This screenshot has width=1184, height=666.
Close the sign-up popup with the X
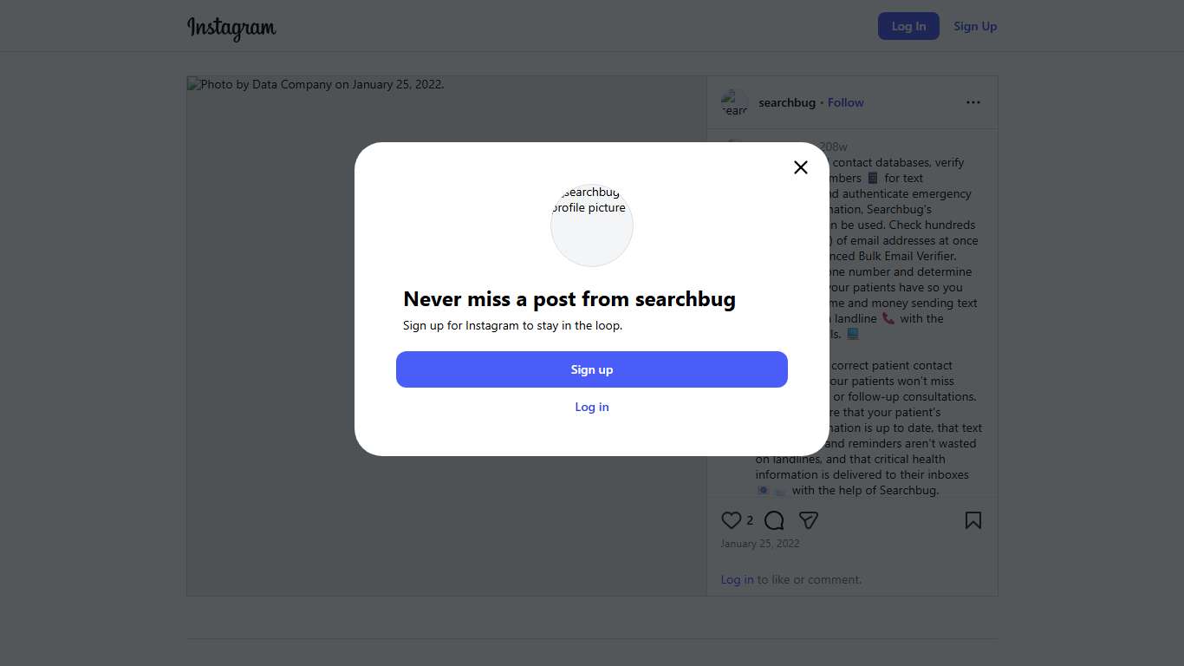[801, 167]
